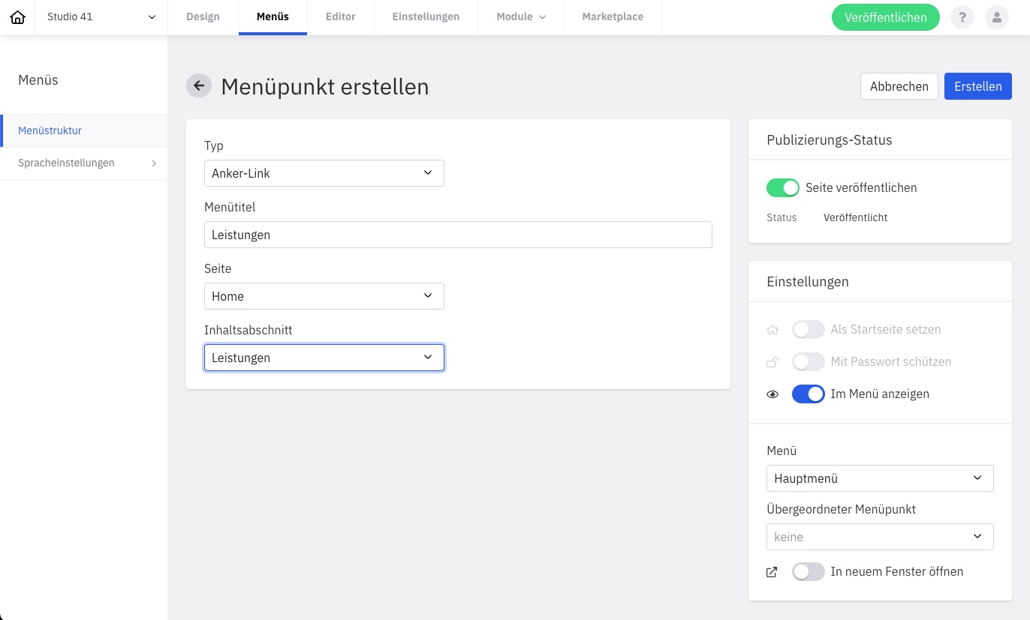This screenshot has height=620, width=1030.
Task: Open the help question mark icon
Action: coord(962,17)
